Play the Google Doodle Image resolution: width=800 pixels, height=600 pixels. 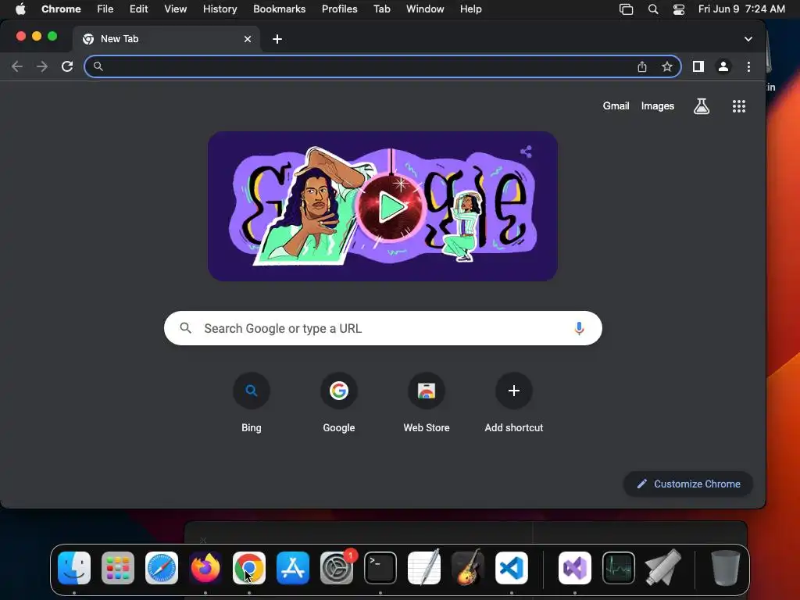click(x=391, y=206)
